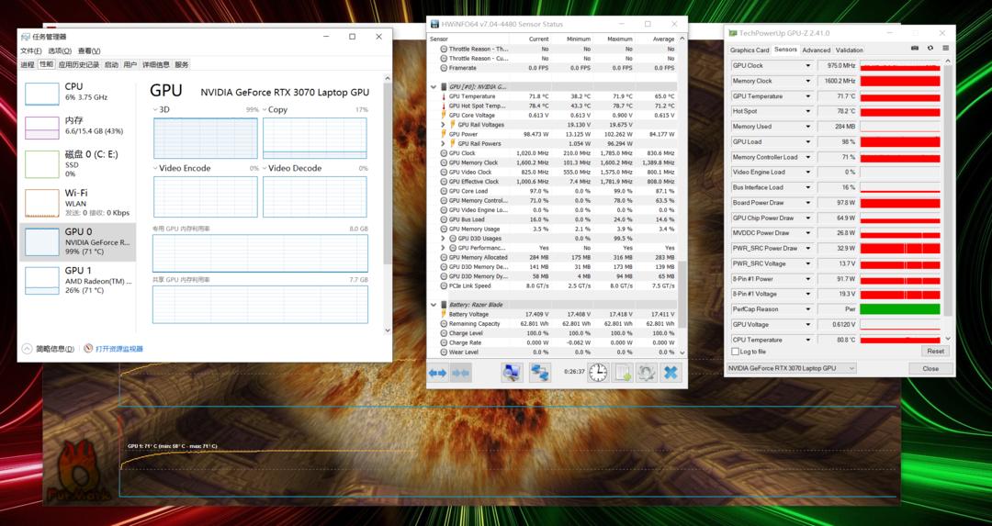Click HWiNFO grayed-out collapse arrows toolbar icon
This screenshot has width=992, height=526.
coord(460,373)
